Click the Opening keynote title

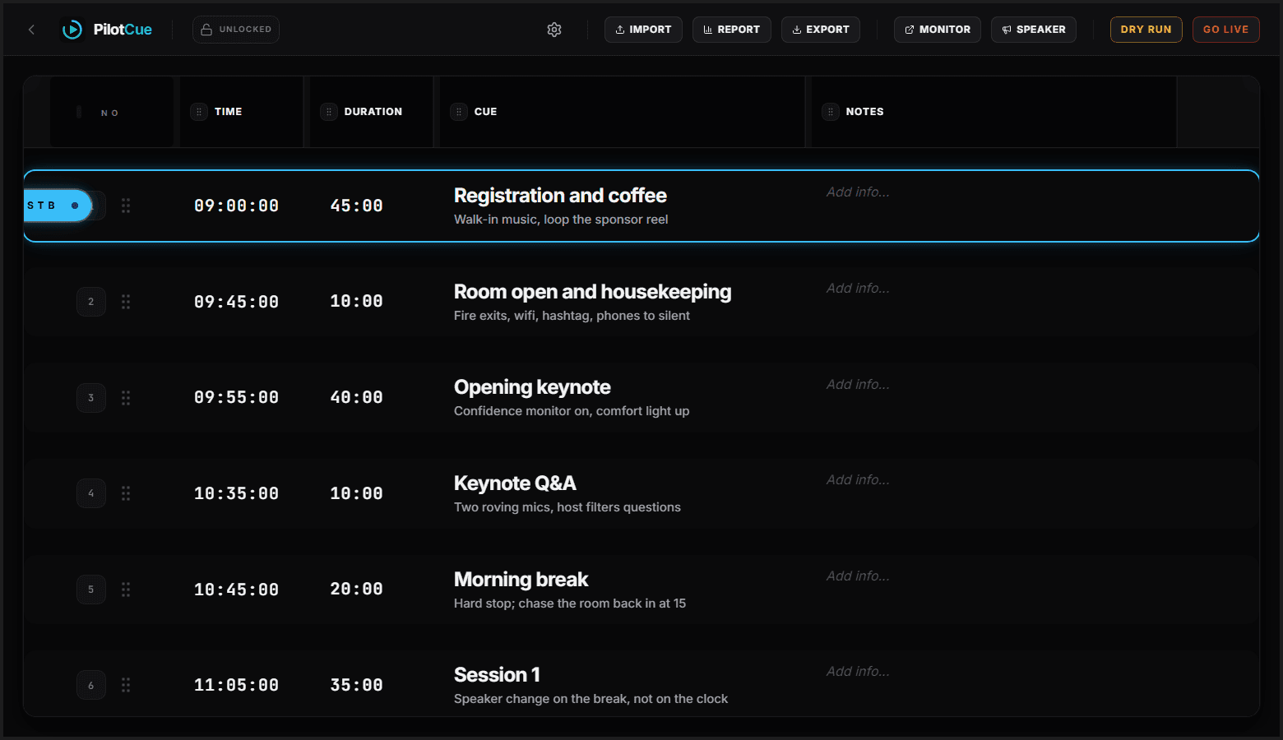[x=532, y=387]
